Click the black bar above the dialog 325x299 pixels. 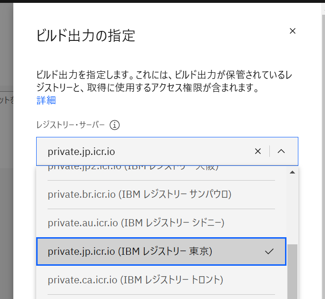(x=162, y=1)
